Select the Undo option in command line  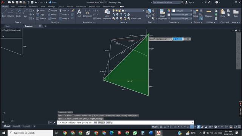(x=108, y=122)
